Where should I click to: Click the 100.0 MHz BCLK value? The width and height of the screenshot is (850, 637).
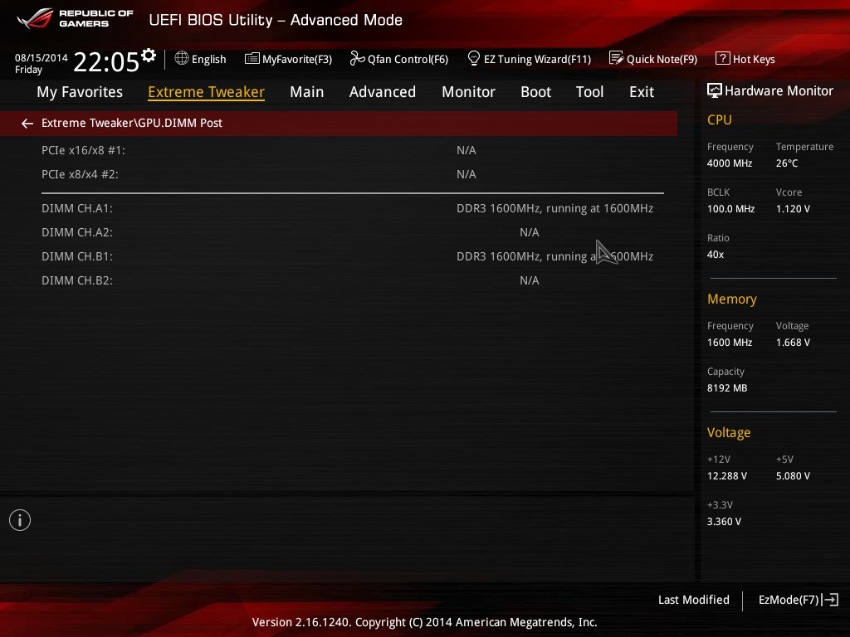pyautogui.click(x=730, y=208)
